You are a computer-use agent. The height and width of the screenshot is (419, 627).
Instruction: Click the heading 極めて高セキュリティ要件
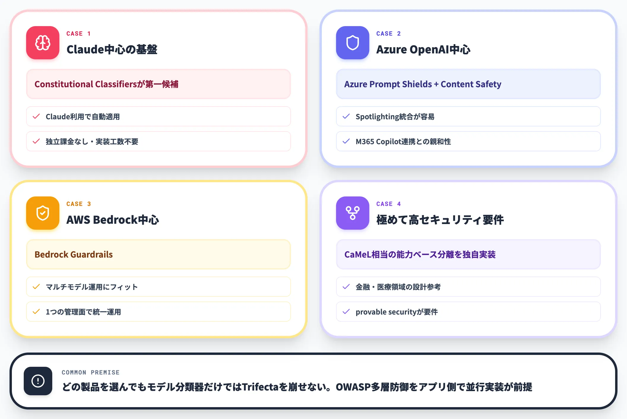coord(440,220)
